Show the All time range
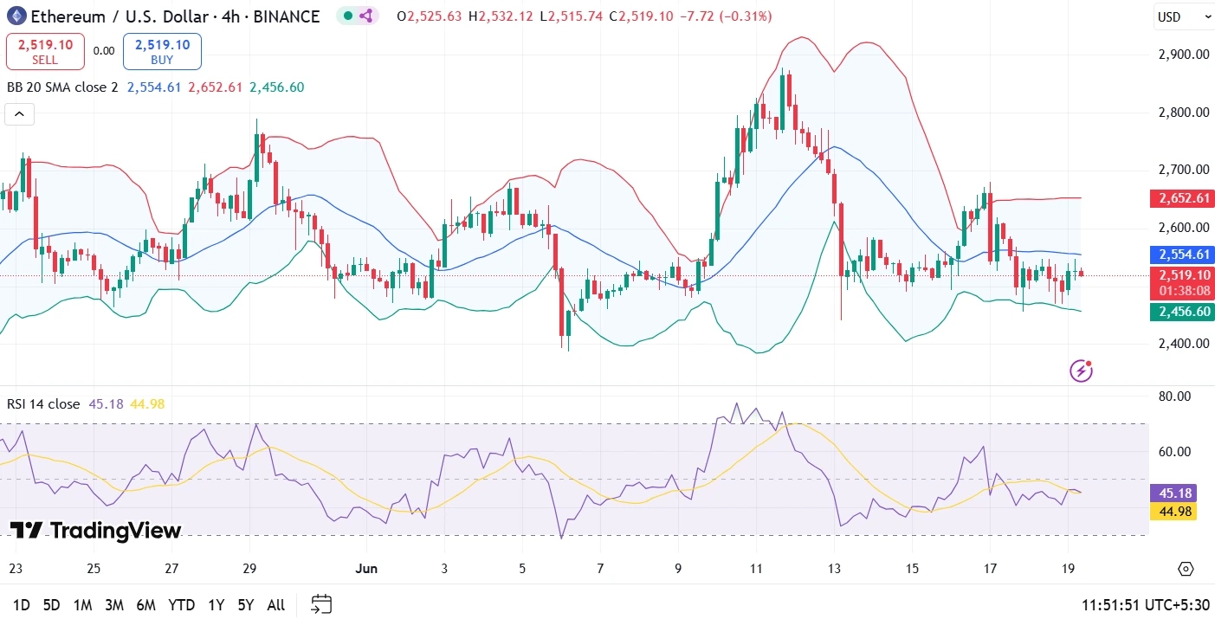The height and width of the screenshot is (619, 1215). pyautogui.click(x=275, y=605)
